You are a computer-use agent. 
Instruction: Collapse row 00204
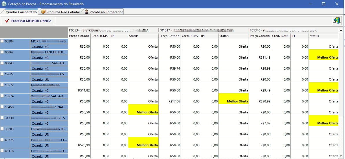(2, 41)
